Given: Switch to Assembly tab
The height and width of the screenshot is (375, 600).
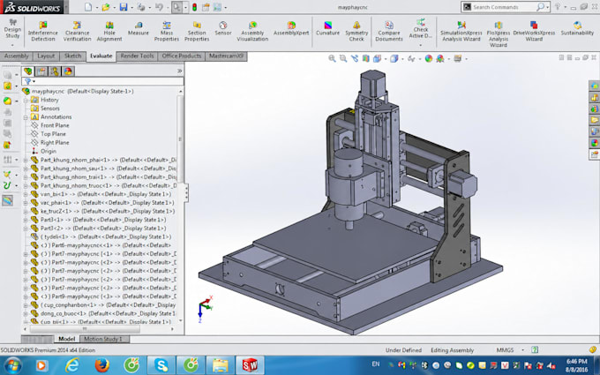Looking at the screenshot, I should (x=17, y=56).
